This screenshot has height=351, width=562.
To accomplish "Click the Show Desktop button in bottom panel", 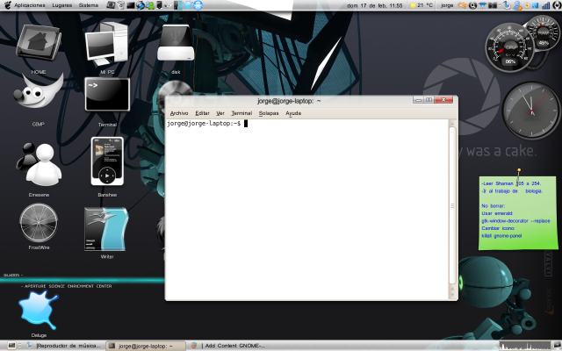I will click(11, 346).
